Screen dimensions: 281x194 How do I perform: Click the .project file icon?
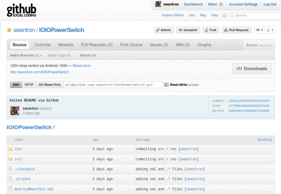(x=10, y=179)
